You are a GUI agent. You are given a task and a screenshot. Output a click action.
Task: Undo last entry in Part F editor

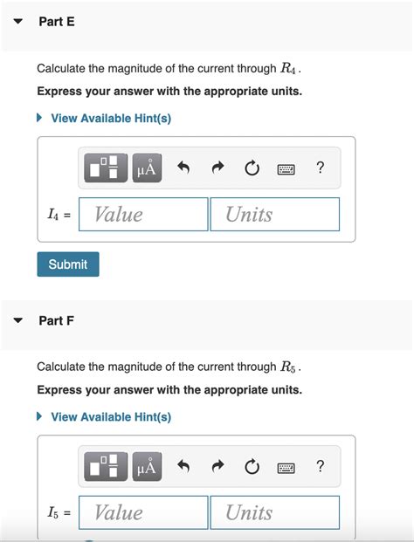(183, 467)
